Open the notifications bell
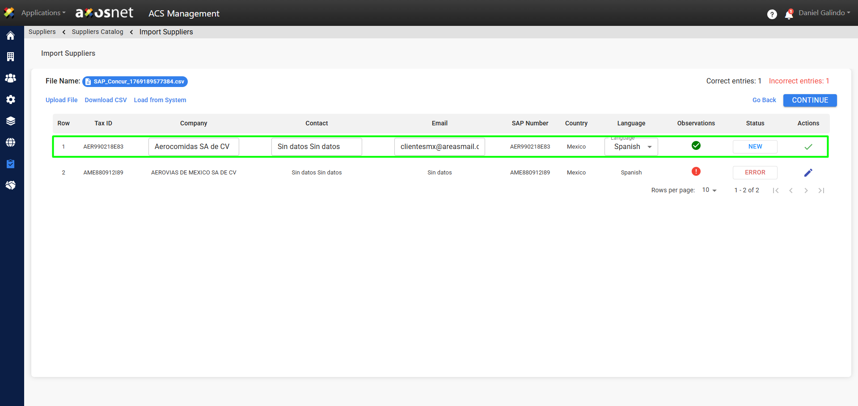The image size is (858, 406). point(789,15)
